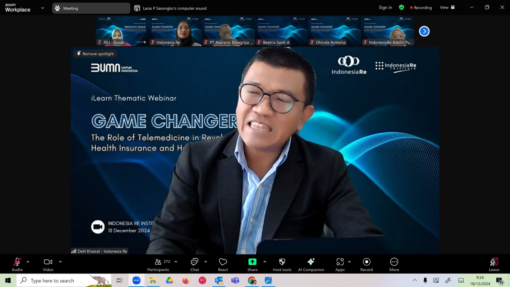Select the Meeting tab

[91, 8]
